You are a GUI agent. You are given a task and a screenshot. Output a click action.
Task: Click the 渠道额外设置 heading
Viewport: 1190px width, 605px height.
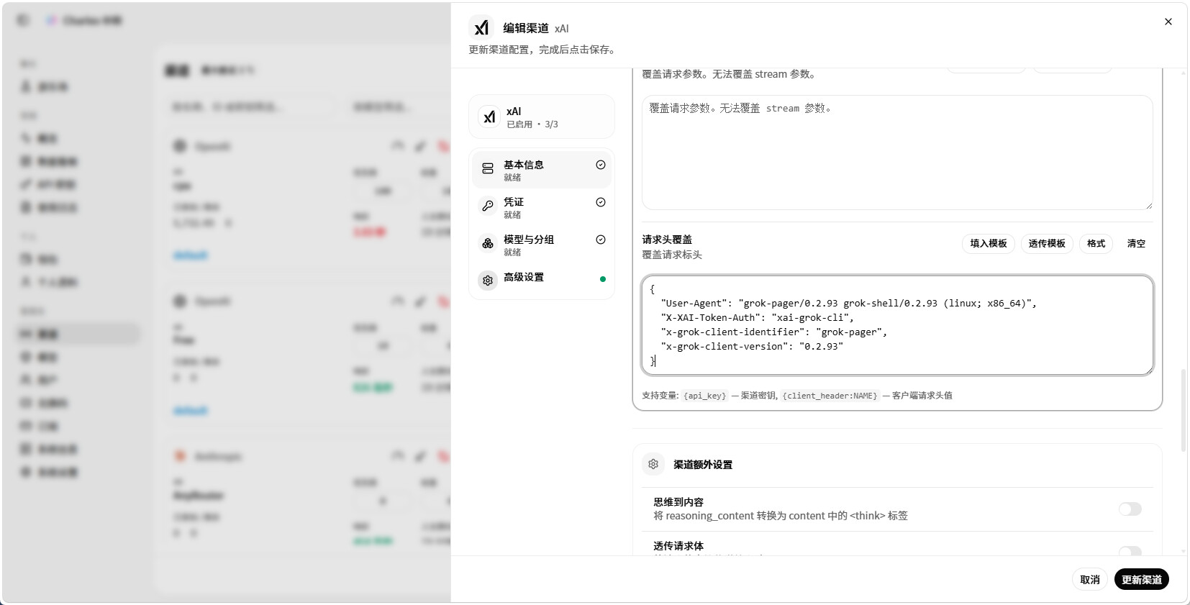coord(703,465)
